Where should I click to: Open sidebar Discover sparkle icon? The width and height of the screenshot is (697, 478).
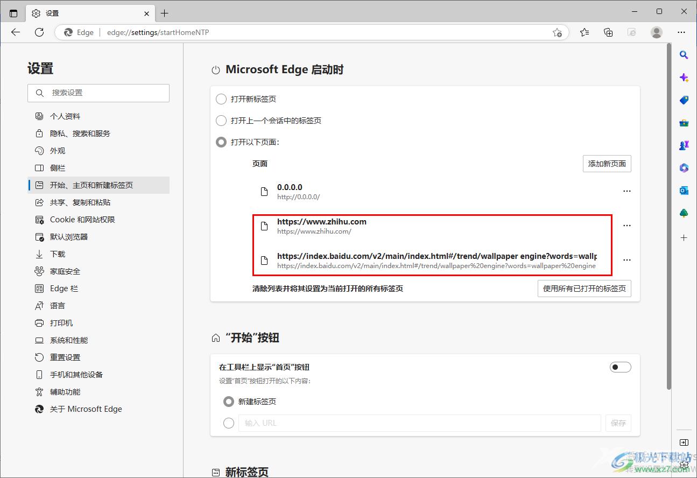(684, 78)
